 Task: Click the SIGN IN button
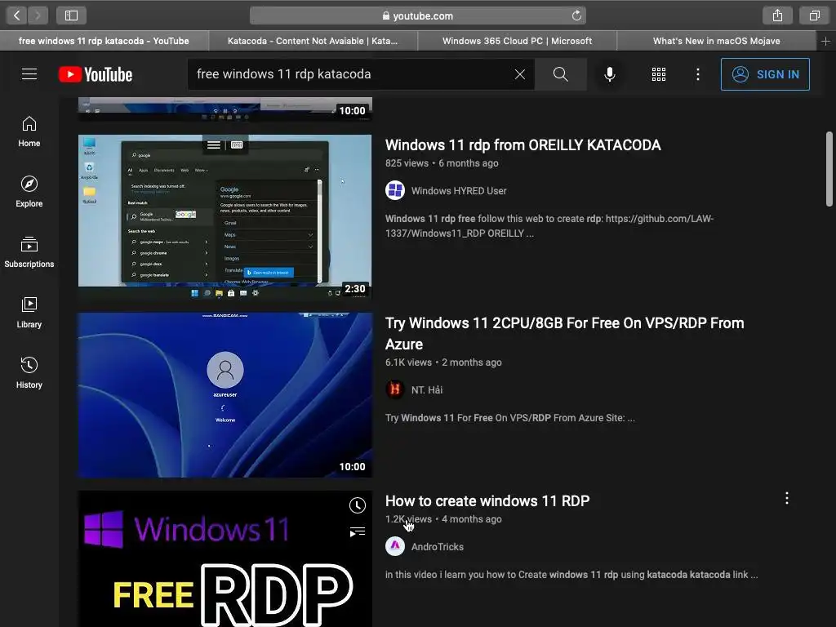point(765,74)
